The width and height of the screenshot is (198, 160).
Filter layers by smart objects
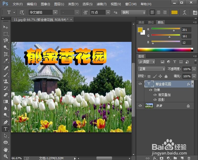187,62
